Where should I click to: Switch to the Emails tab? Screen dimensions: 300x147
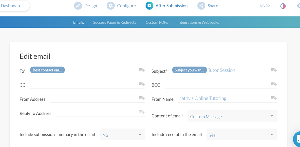tap(79, 22)
